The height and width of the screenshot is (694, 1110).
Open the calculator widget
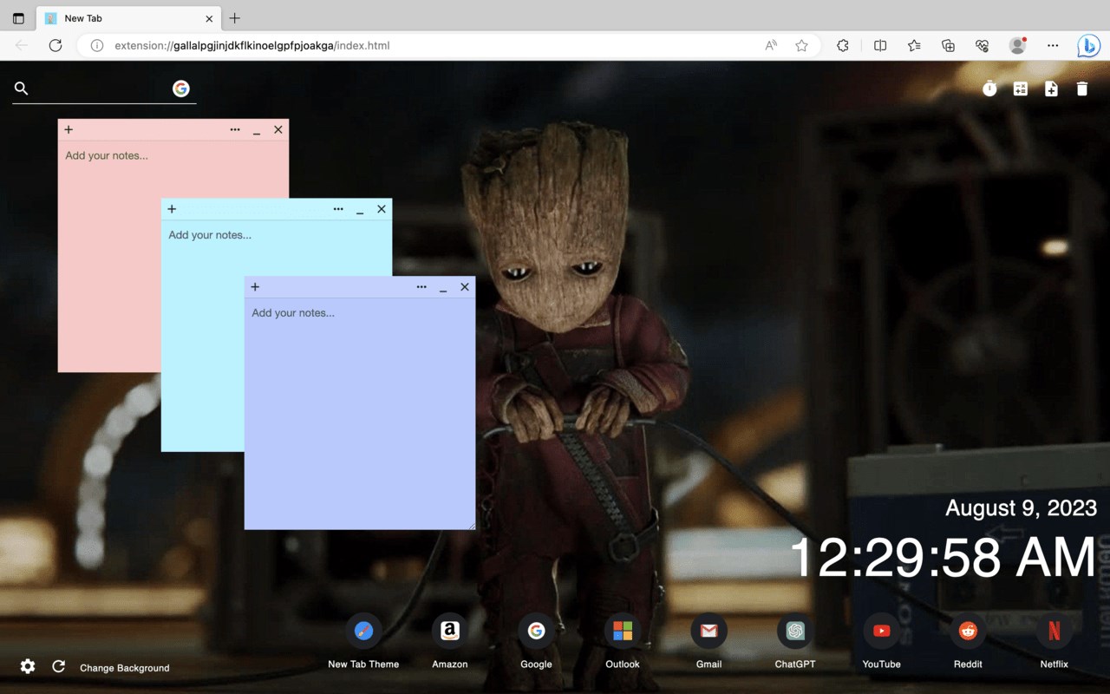click(1021, 88)
